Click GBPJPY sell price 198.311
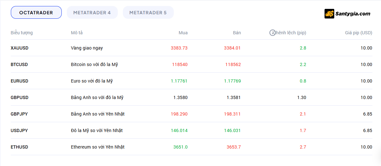The image size is (381, 166). (x=232, y=114)
